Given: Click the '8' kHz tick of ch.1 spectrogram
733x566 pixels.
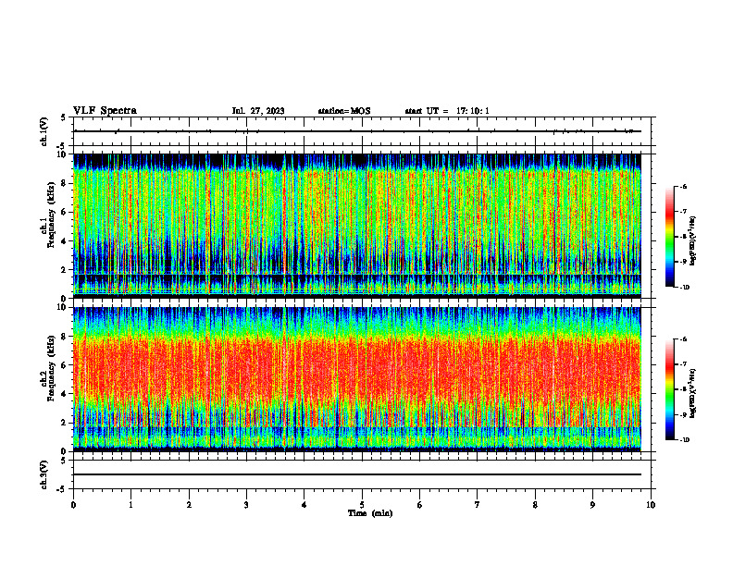Looking at the screenshot, I should point(65,183).
